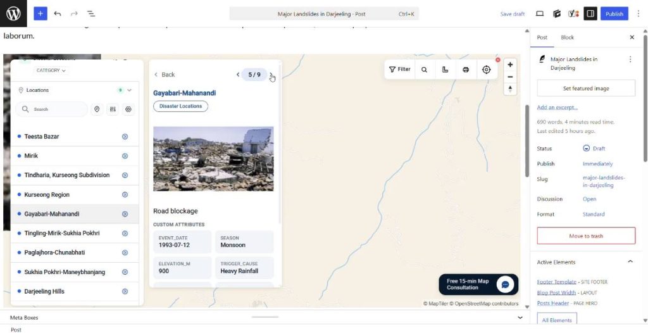Open the CATEGORY dropdown
Screen dimensions: 648x333
(x=51, y=70)
